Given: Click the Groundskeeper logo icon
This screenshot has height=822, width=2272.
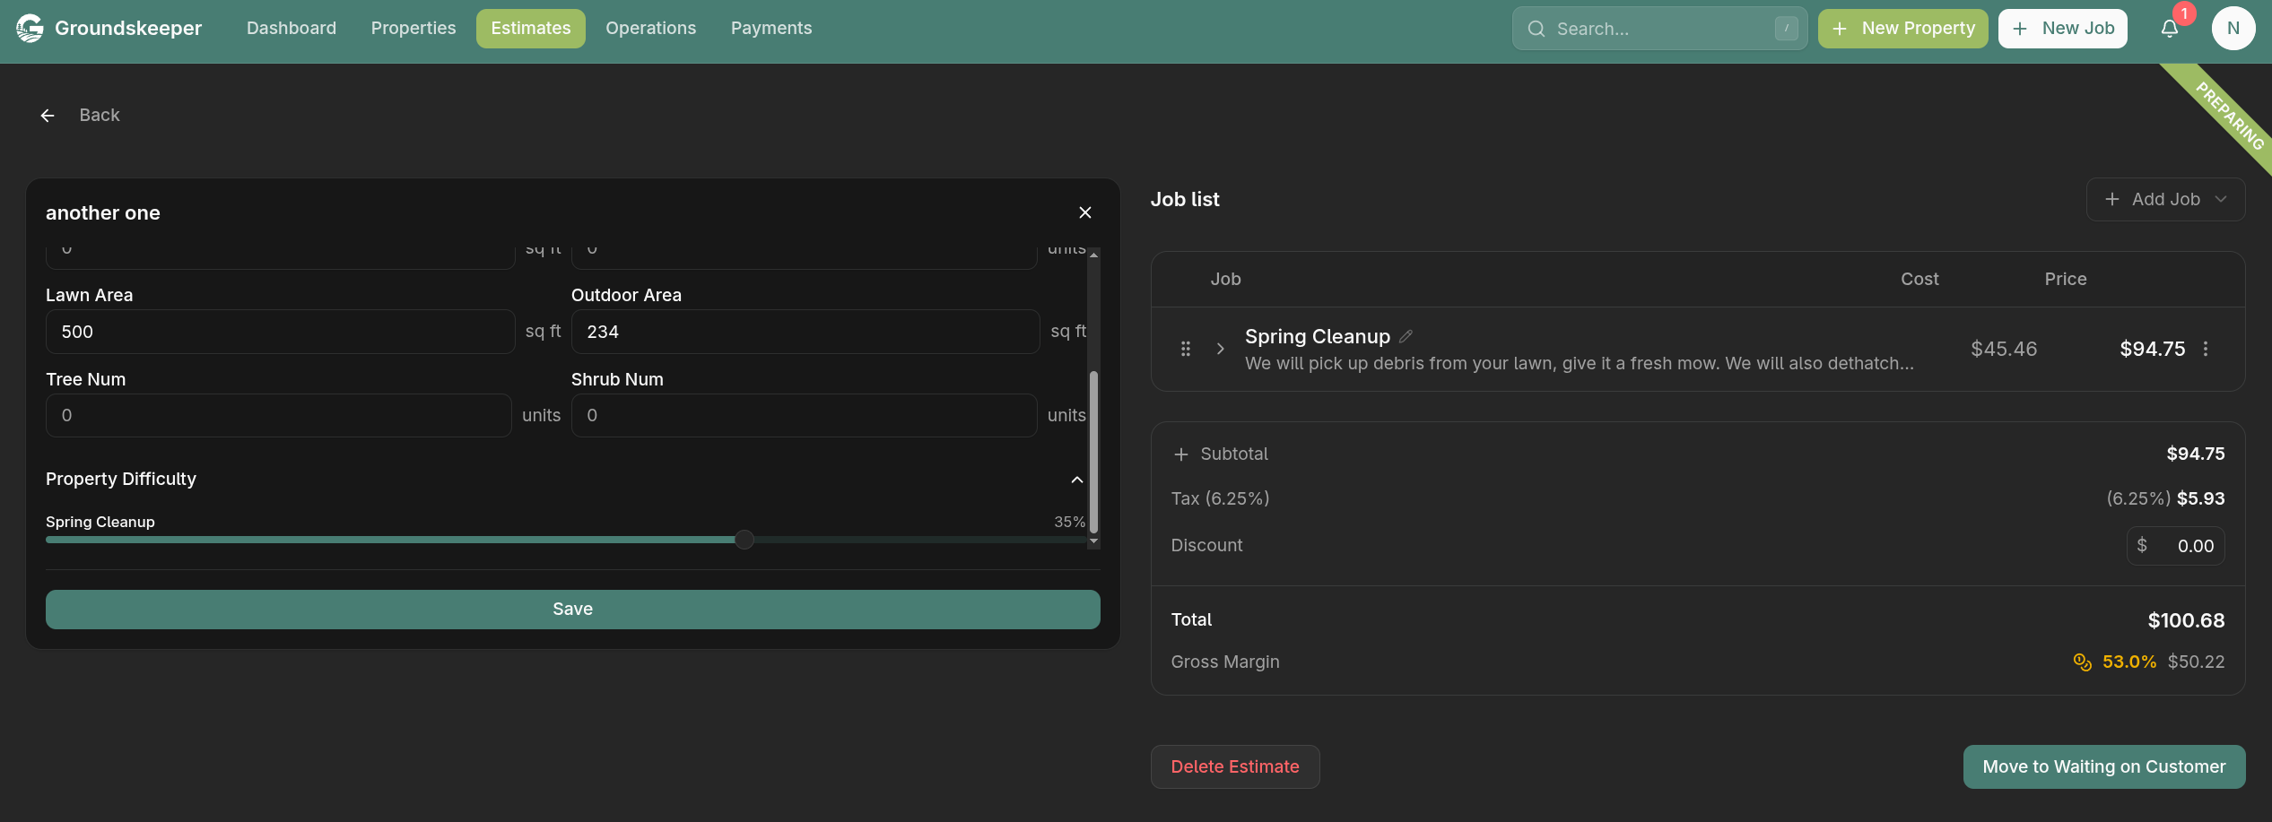Looking at the screenshot, I should click(x=30, y=29).
